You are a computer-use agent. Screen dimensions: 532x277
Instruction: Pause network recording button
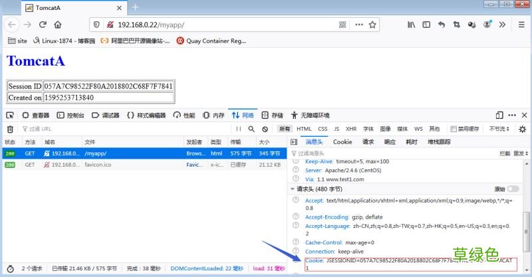tap(239, 129)
